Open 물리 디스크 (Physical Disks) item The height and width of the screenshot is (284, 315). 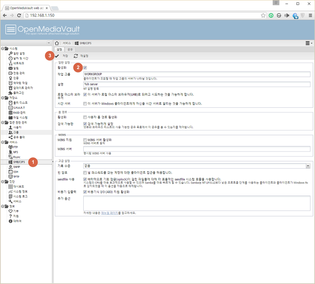tap(18, 103)
